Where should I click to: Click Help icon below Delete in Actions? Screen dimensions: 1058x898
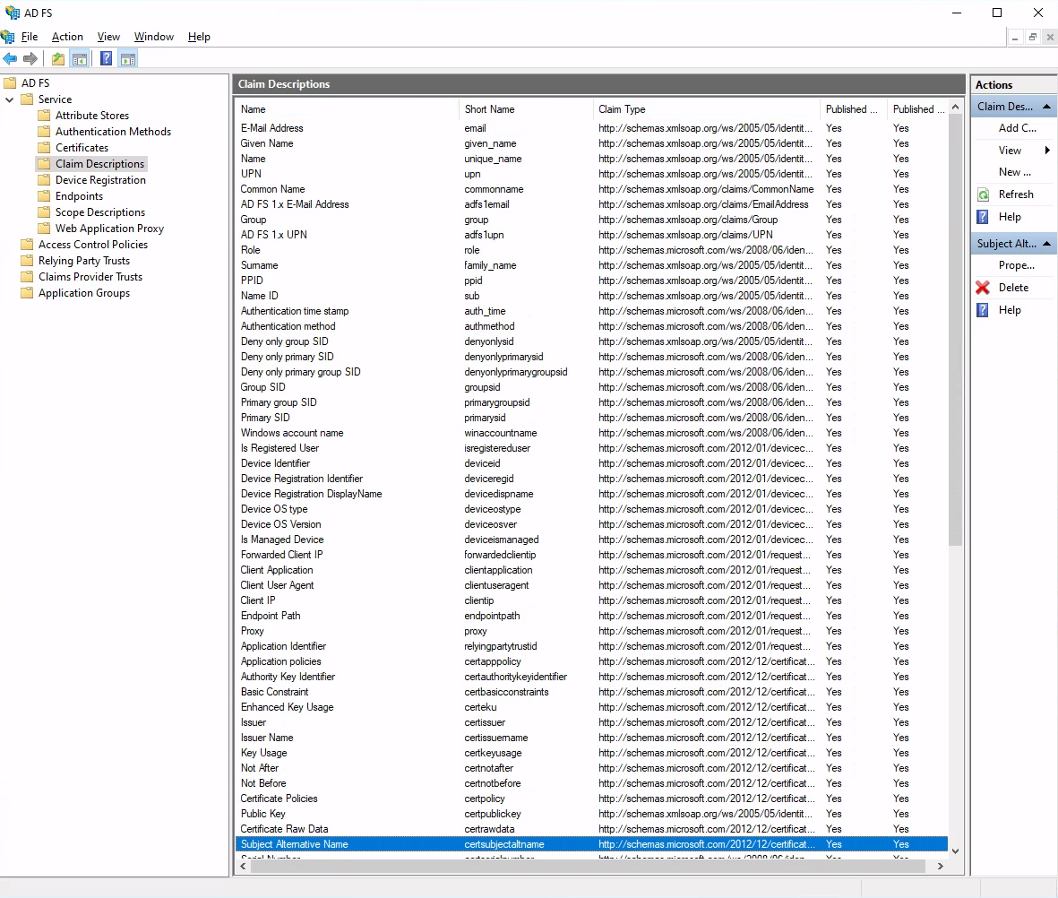(983, 310)
